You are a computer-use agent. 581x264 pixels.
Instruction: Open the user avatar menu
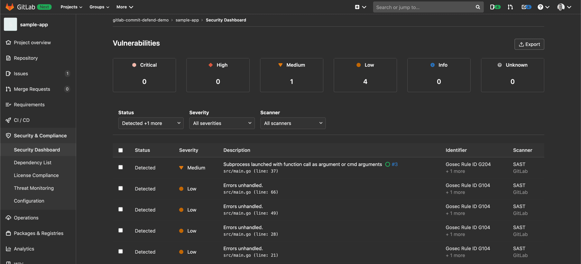[564, 7]
